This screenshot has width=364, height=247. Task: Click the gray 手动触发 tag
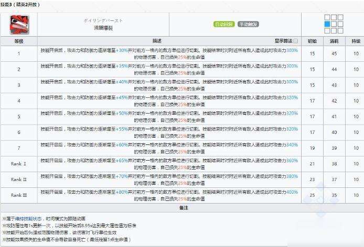point(248,24)
